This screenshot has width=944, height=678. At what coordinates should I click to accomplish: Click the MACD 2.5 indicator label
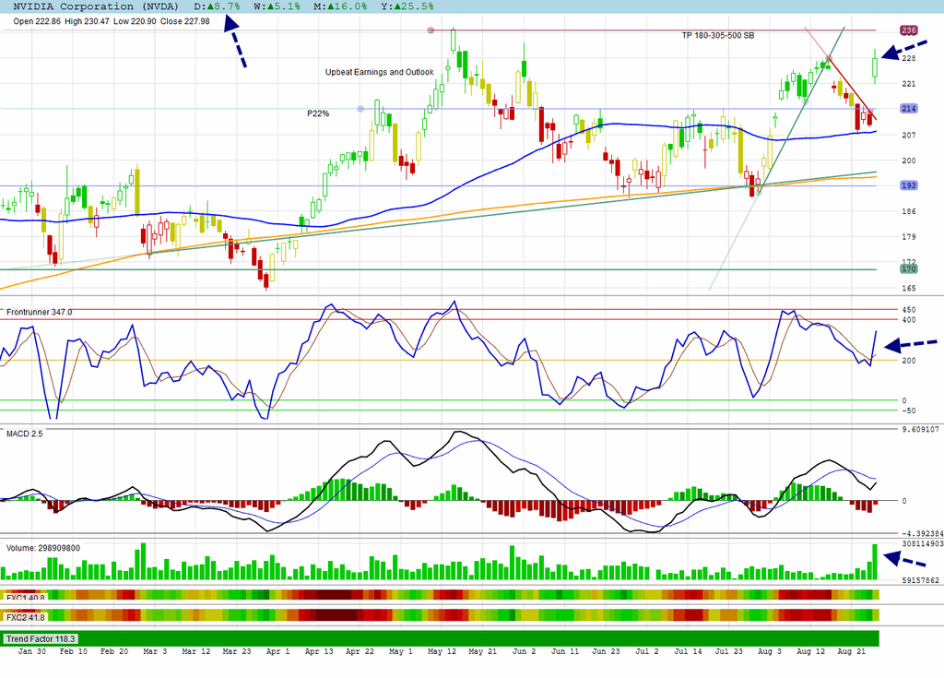tap(25, 434)
